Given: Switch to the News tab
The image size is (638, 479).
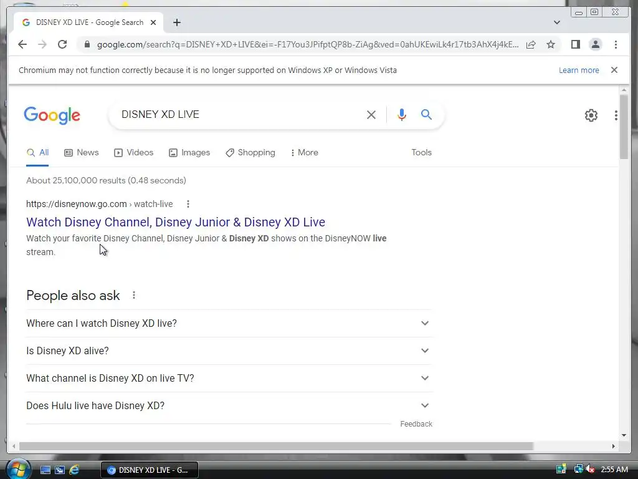Looking at the screenshot, I should pos(82,152).
